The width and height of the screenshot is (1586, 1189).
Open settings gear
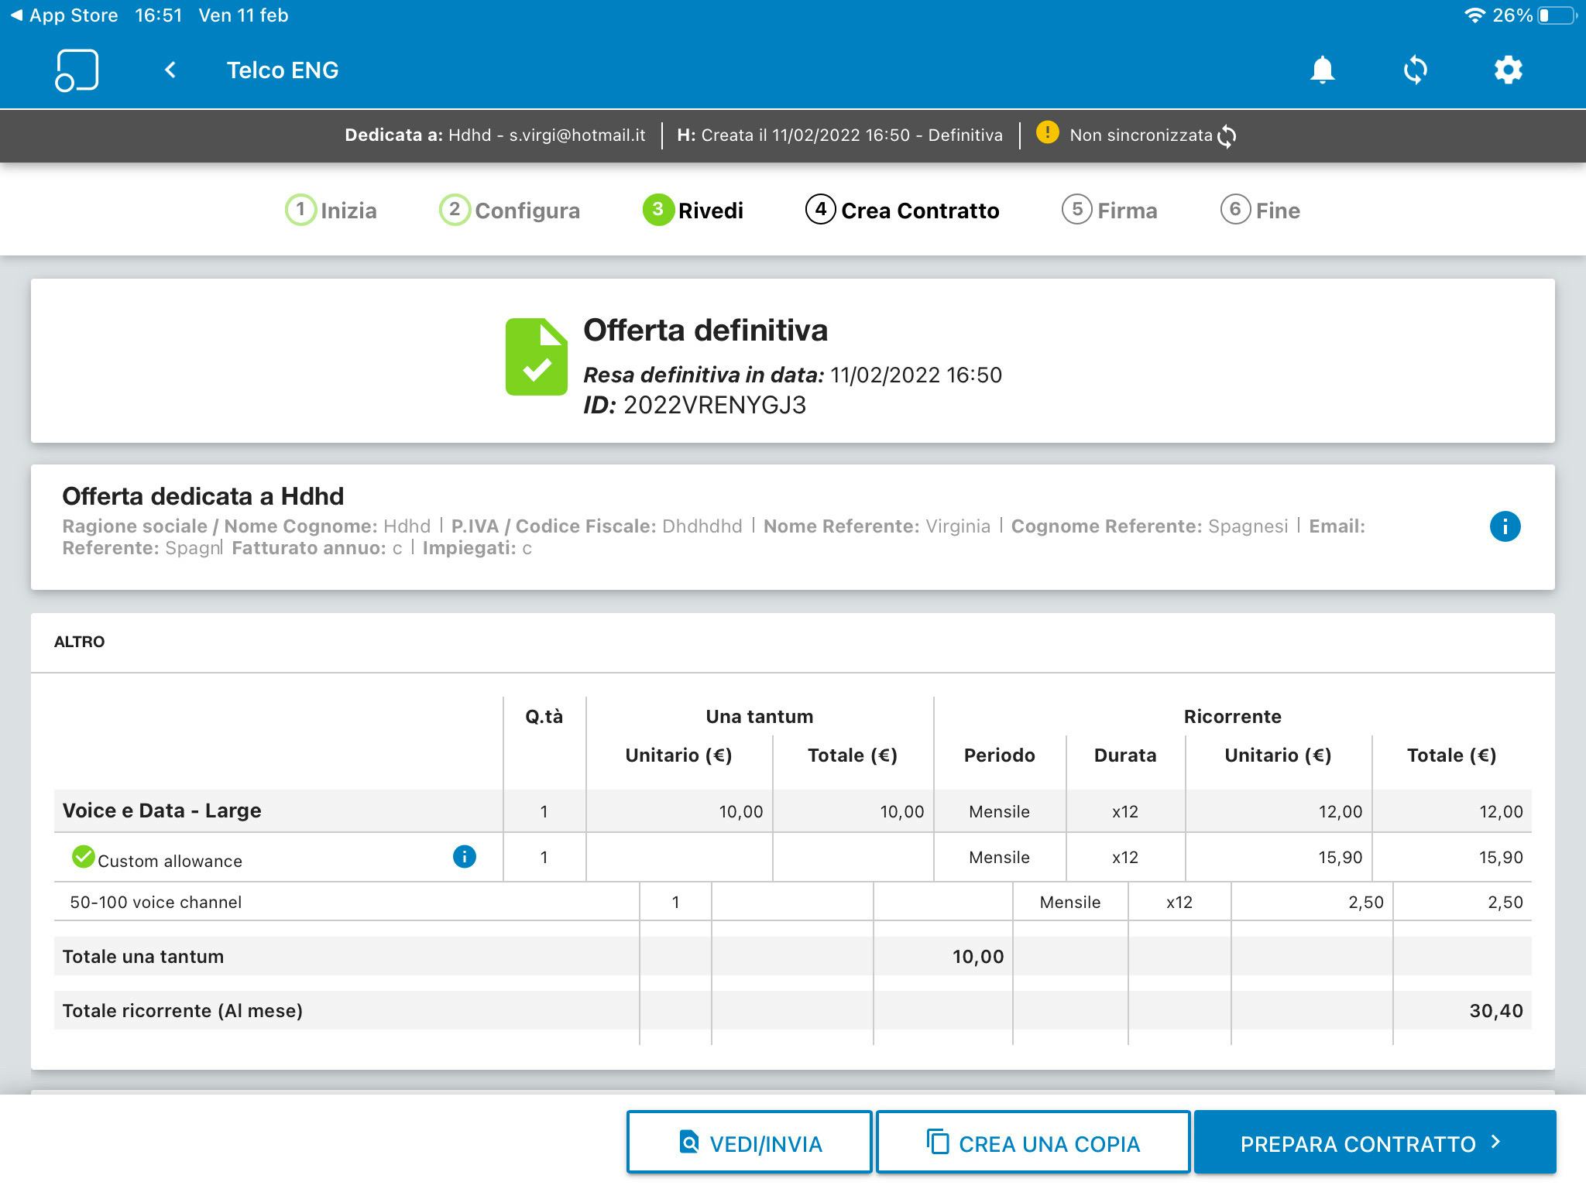1508,70
